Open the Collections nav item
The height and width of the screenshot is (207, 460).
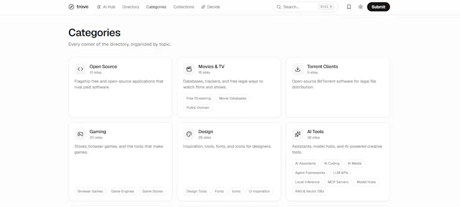183,7
